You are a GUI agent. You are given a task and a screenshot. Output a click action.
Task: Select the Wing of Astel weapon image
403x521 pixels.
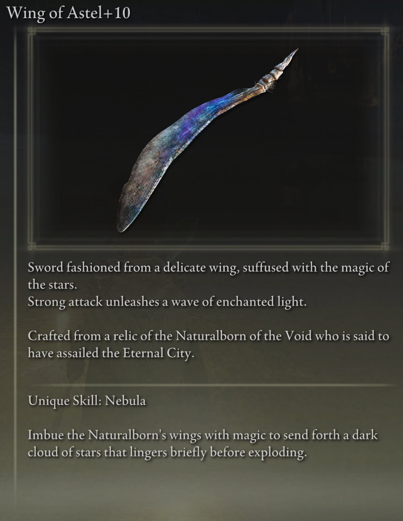pyautogui.click(x=208, y=140)
